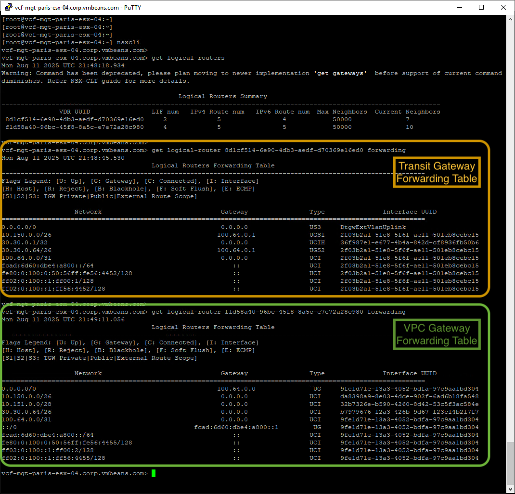Click the scrollbar down arrow
The width and height of the screenshot is (515, 494).
point(510,489)
